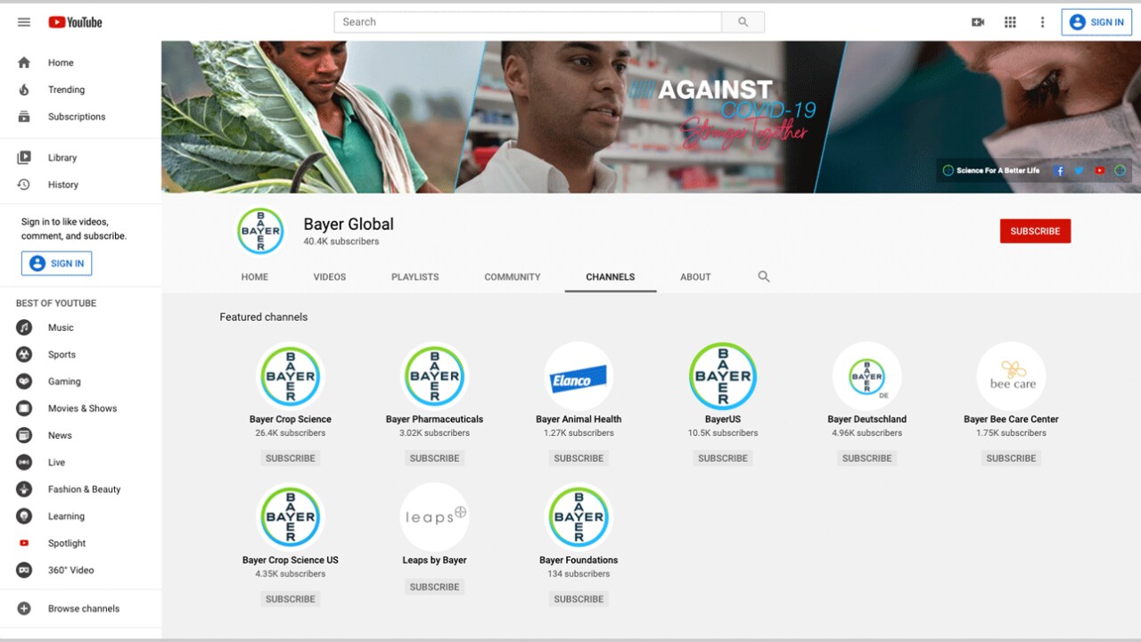Click the Browse channels plus icon
Image resolution: width=1141 pixels, height=642 pixels.
coord(24,608)
